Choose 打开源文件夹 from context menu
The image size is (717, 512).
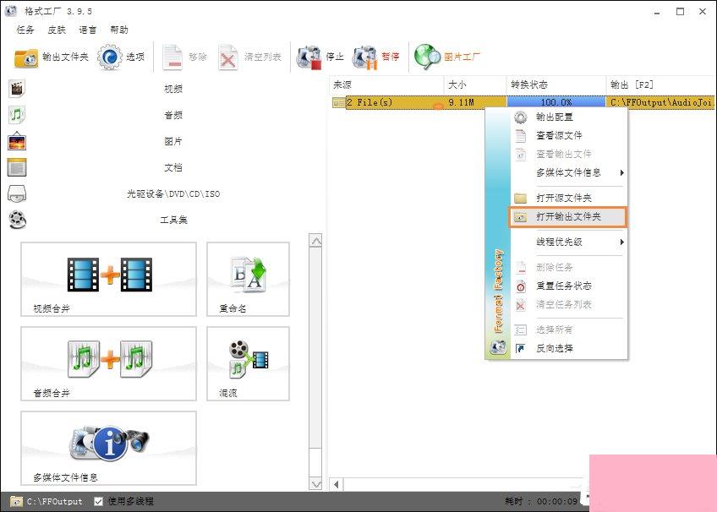pos(568,198)
